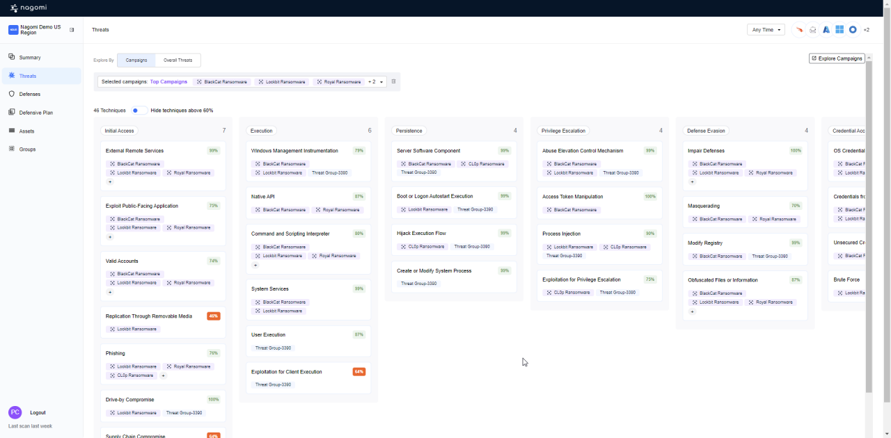Screen dimensions: 891x438
Task: Open the Groups sidebar icon
Action: pyautogui.click(x=12, y=149)
